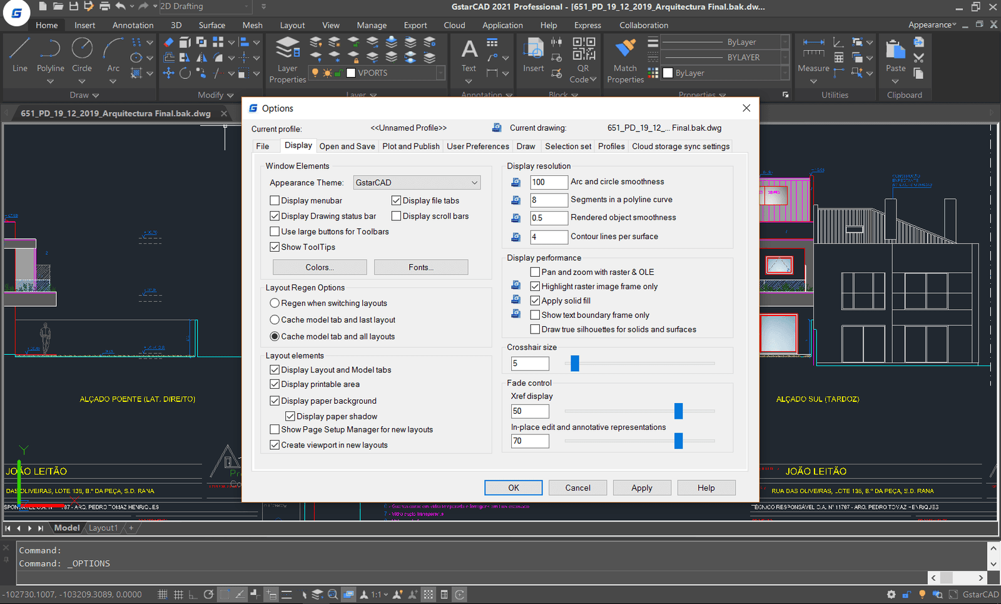Image resolution: width=1001 pixels, height=604 pixels.
Task: Toggle the Display scroll bars checkbox
Action: [396, 216]
